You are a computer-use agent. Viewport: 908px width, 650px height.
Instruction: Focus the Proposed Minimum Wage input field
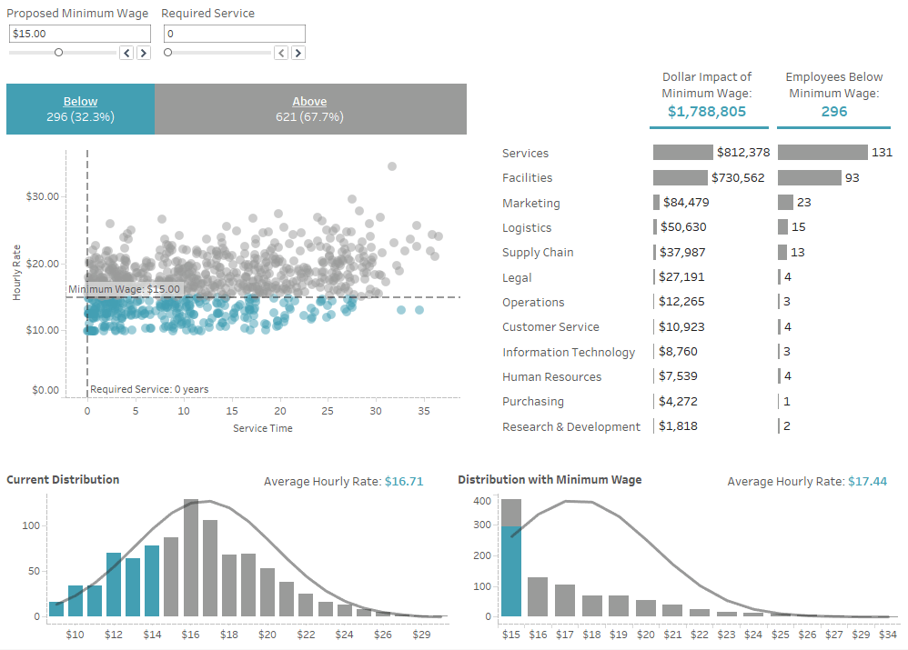79,34
